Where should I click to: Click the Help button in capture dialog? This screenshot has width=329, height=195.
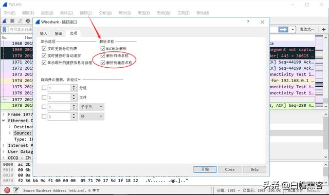(x=254, y=169)
